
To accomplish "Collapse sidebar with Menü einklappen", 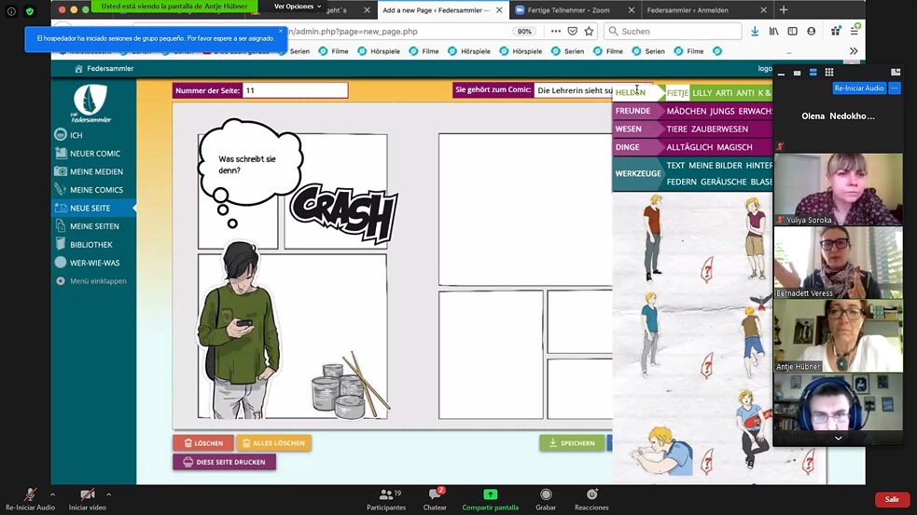I will (97, 280).
